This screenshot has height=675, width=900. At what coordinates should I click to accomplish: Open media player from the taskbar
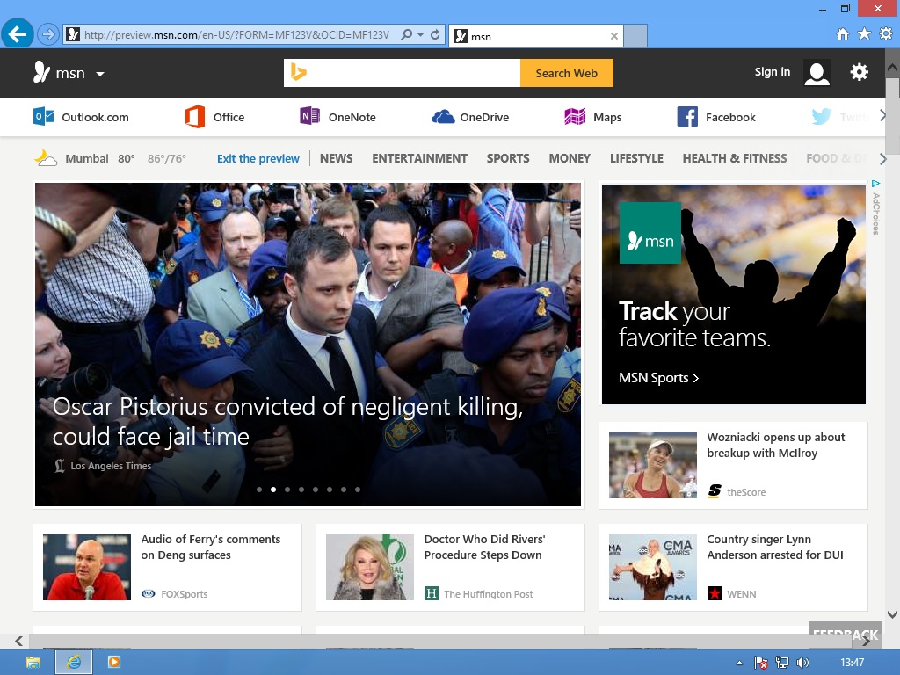coord(113,663)
